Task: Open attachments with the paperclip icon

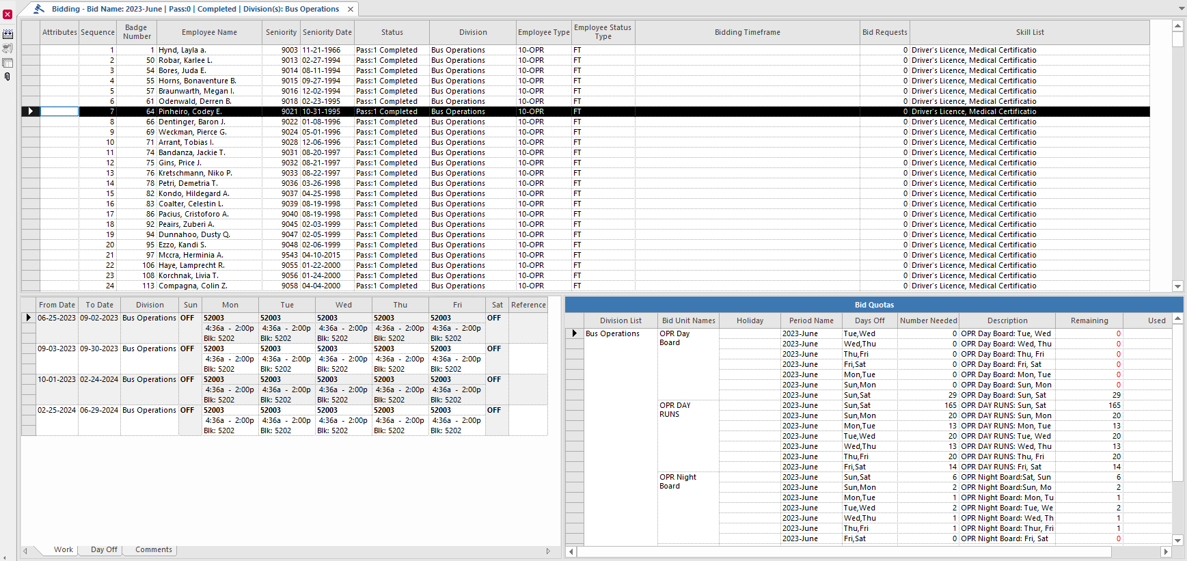Action: tap(8, 77)
